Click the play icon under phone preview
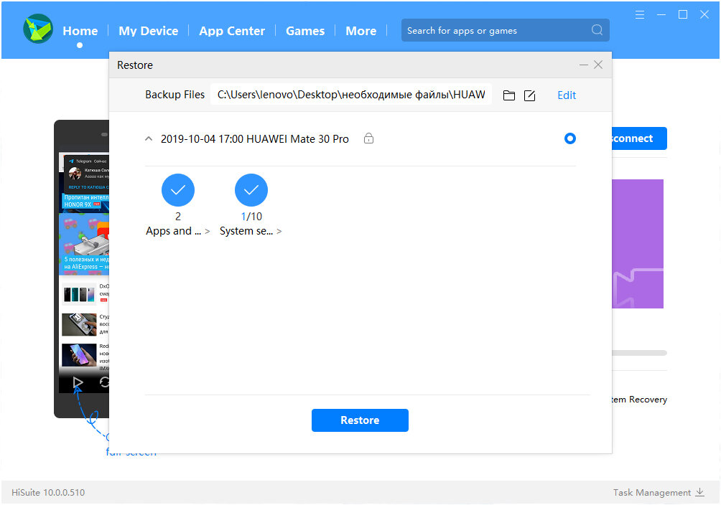The image size is (721, 505). (x=78, y=382)
